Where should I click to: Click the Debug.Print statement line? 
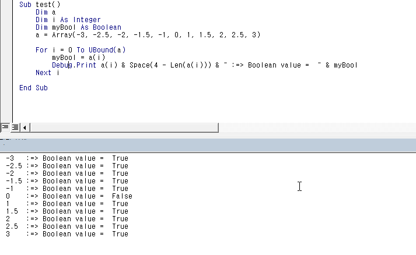point(205,65)
